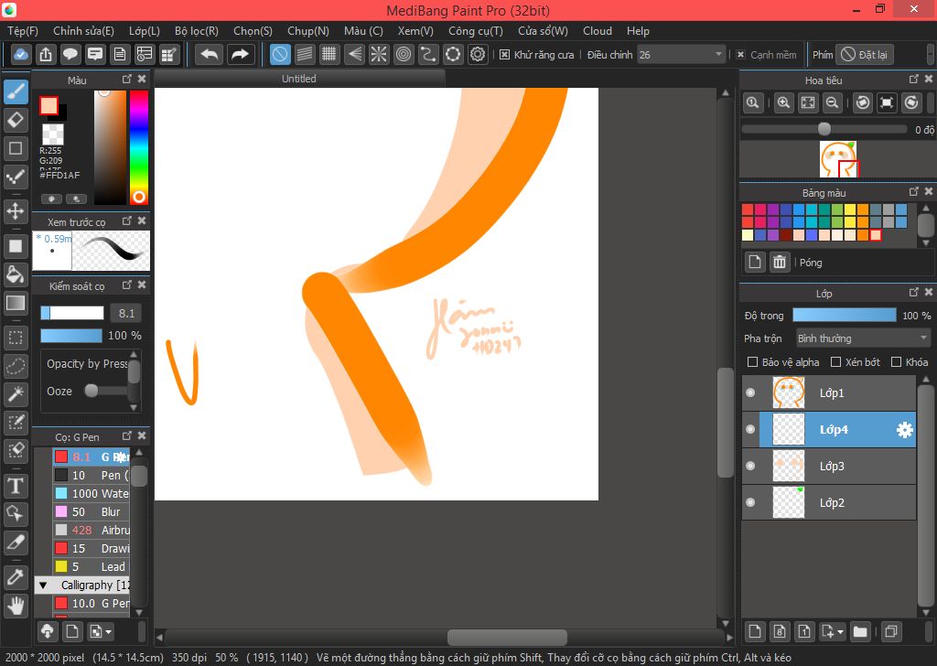Open snap settings gear icon
The height and width of the screenshot is (666, 937).
(478, 54)
